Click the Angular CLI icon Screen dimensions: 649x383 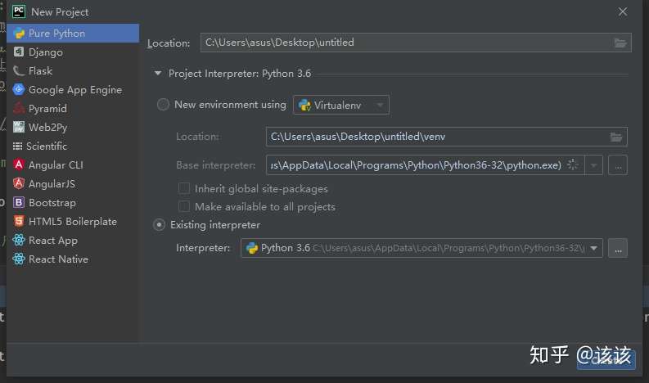(20, 165)
